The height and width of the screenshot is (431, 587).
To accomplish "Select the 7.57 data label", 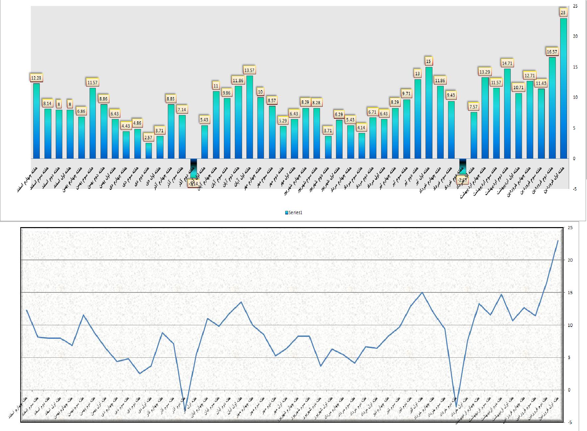I will pos(474,107).
